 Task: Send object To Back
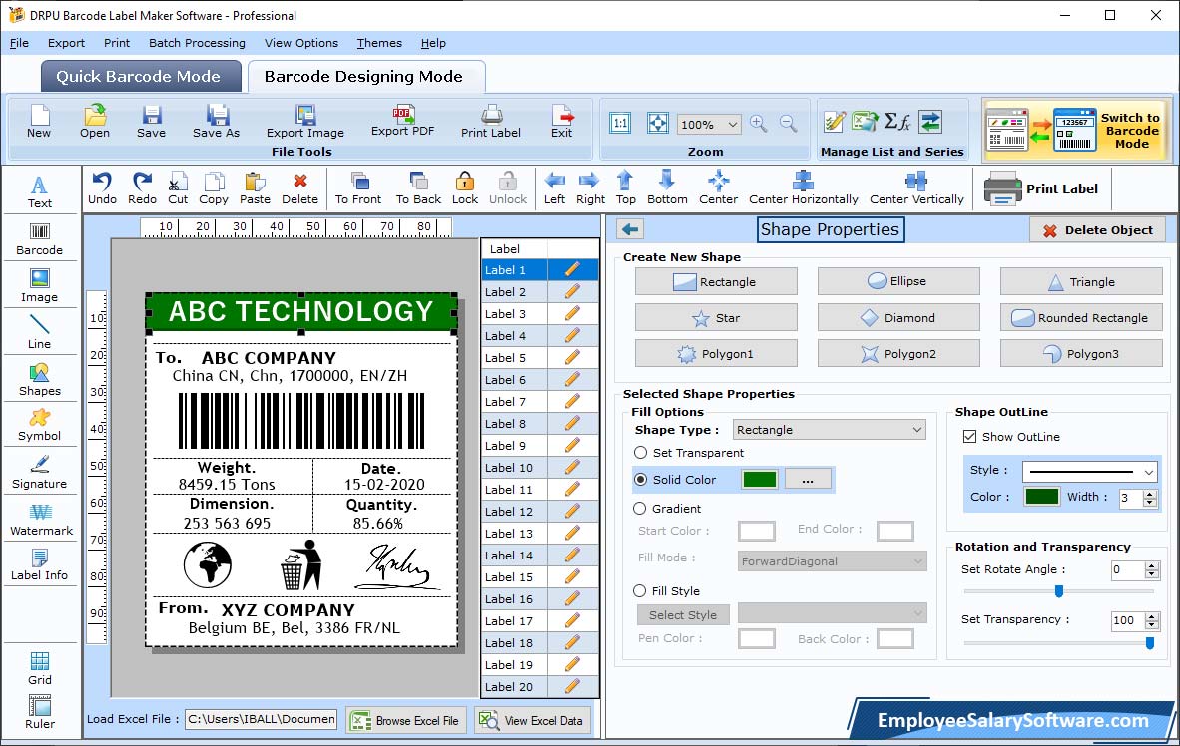pyautogui.click(x=418, y=188)
